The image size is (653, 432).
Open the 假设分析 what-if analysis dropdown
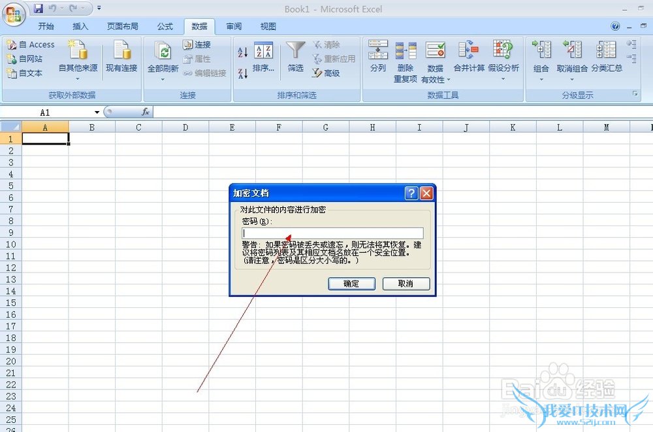click(x=503, y=61)
